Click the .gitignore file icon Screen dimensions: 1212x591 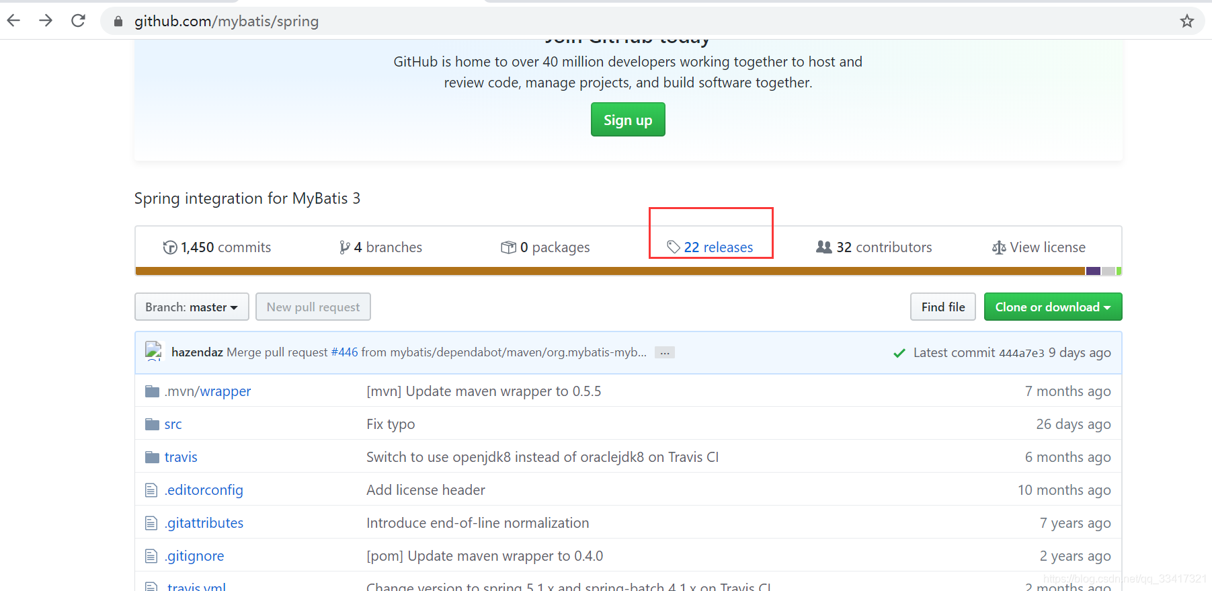(151, 556)
